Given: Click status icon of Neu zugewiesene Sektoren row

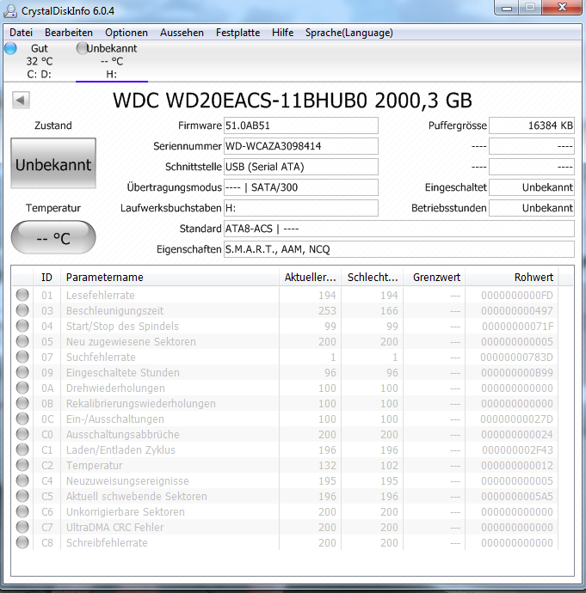Looking at the screenshot, I should 22,341.
